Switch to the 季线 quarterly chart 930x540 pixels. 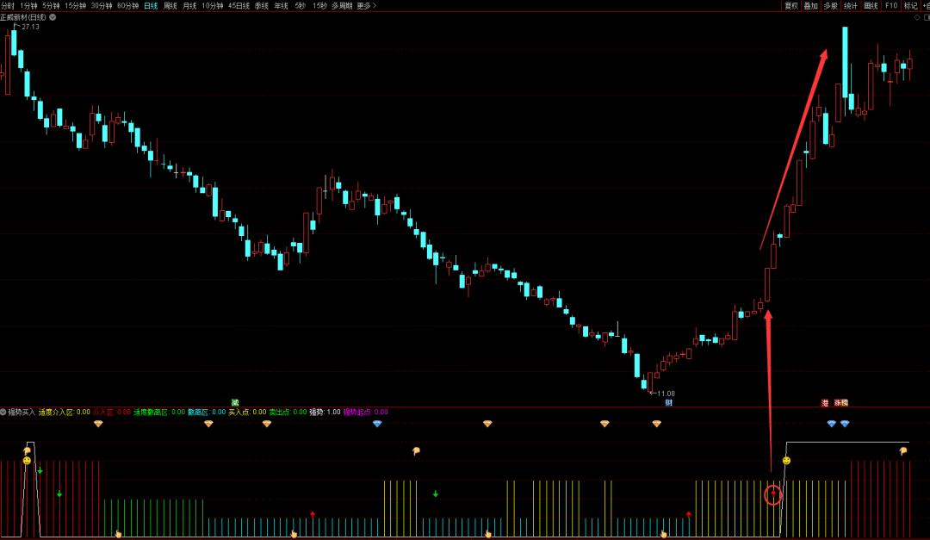point(262,5)
